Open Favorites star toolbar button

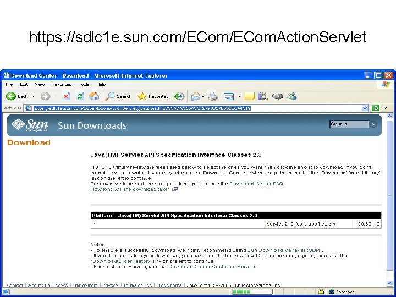[152, 96]
